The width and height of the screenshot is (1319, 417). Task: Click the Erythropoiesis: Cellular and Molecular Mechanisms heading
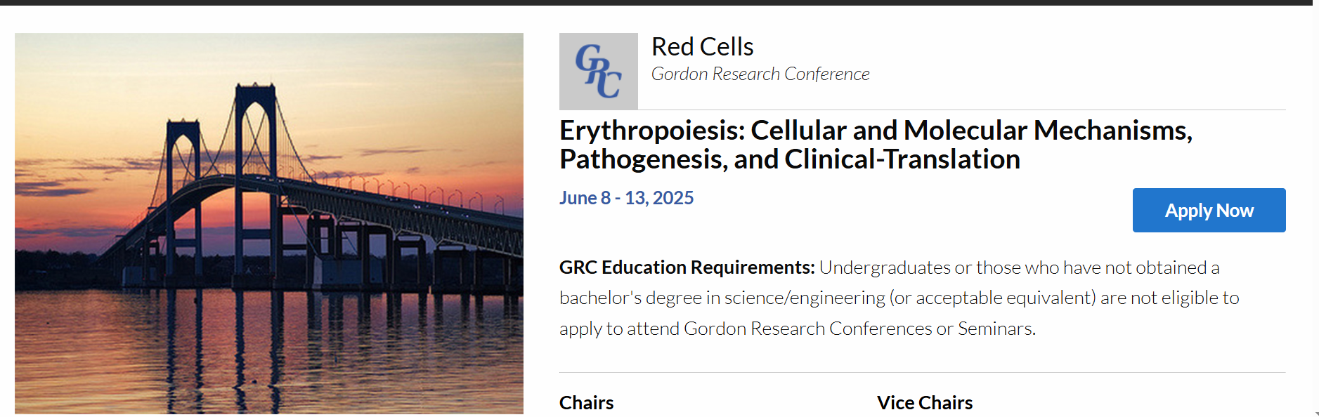[876, 131]
